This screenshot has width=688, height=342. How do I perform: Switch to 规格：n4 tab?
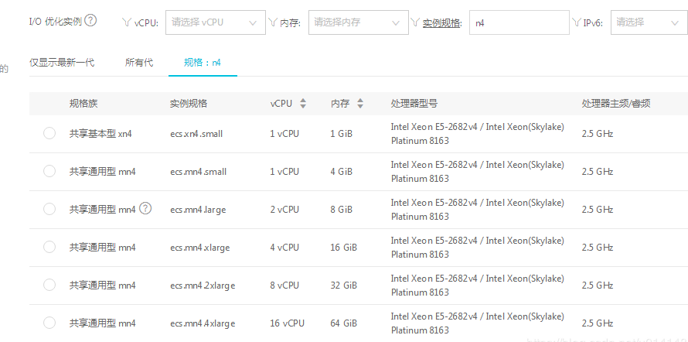pyautogui.click(x=203, y=63)
